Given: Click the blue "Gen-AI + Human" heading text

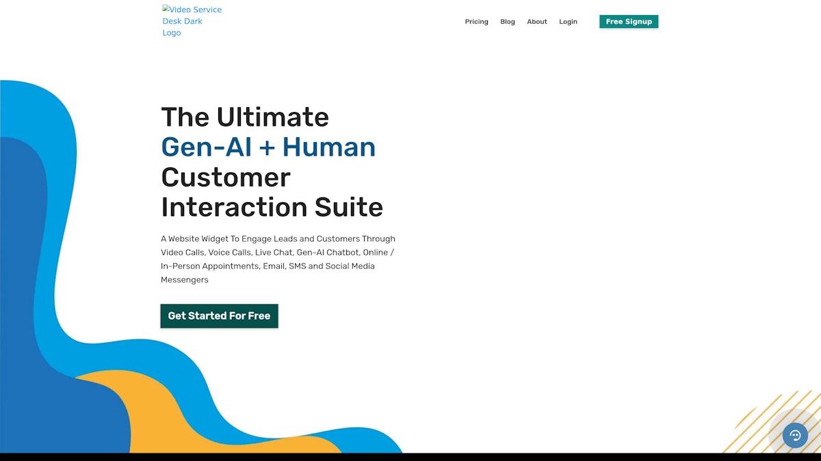Looking at the screenshot, I should click(x=268, y=147).
